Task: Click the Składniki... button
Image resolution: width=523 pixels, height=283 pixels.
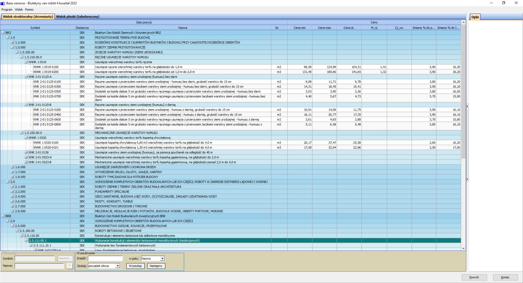Action: (65, 258)
